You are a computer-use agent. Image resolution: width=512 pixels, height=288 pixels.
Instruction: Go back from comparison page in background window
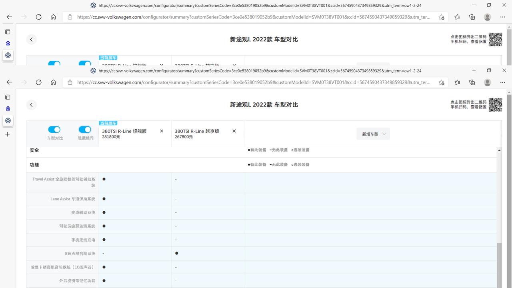pos(31,39)
